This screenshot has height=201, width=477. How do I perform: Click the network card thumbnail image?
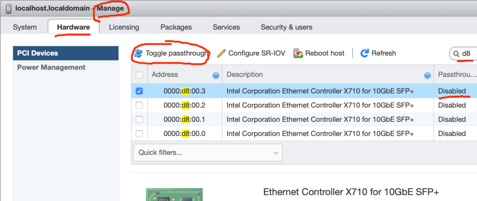174,194
